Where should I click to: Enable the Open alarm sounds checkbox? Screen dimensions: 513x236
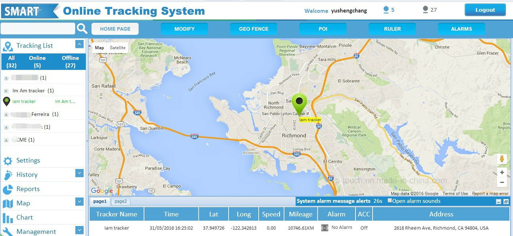390,201
